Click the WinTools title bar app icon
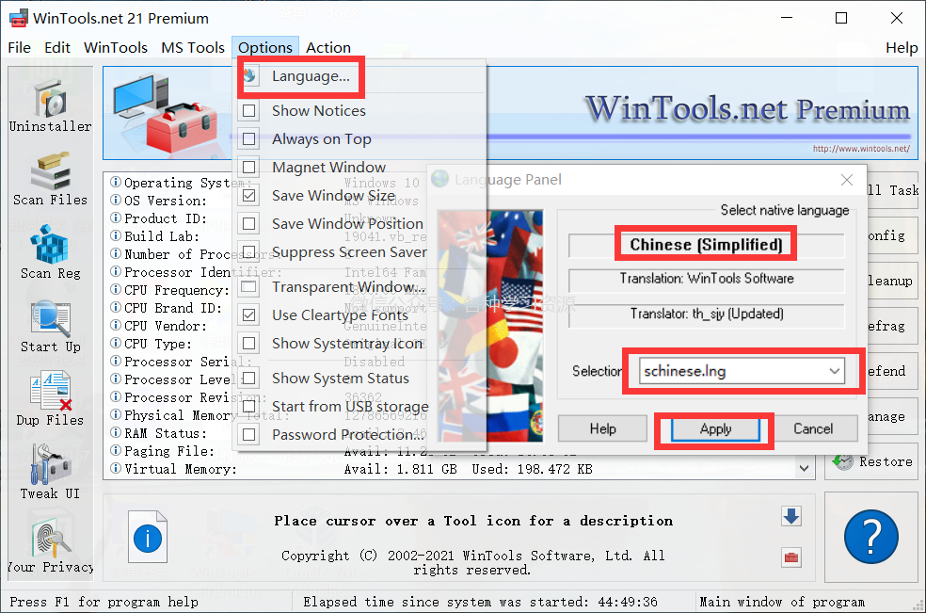The height and width of the screenshot is (613, 926). (18, 18)
